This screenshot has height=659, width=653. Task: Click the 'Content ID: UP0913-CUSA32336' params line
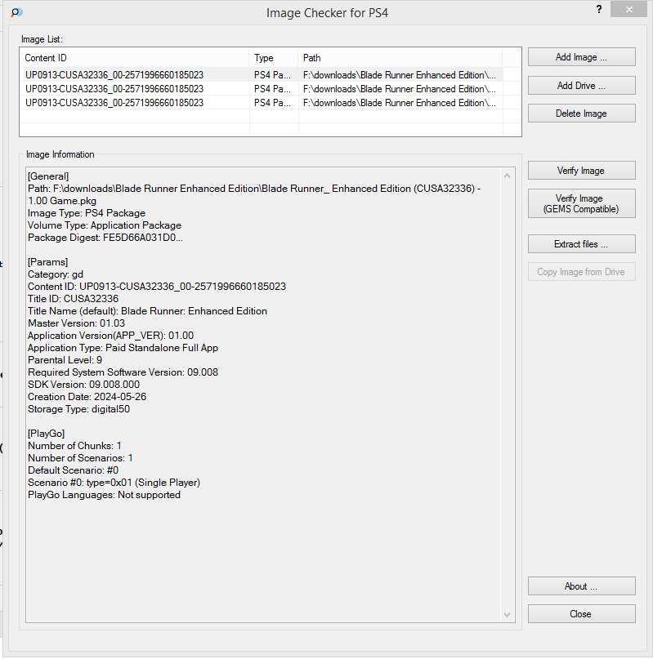157,286
